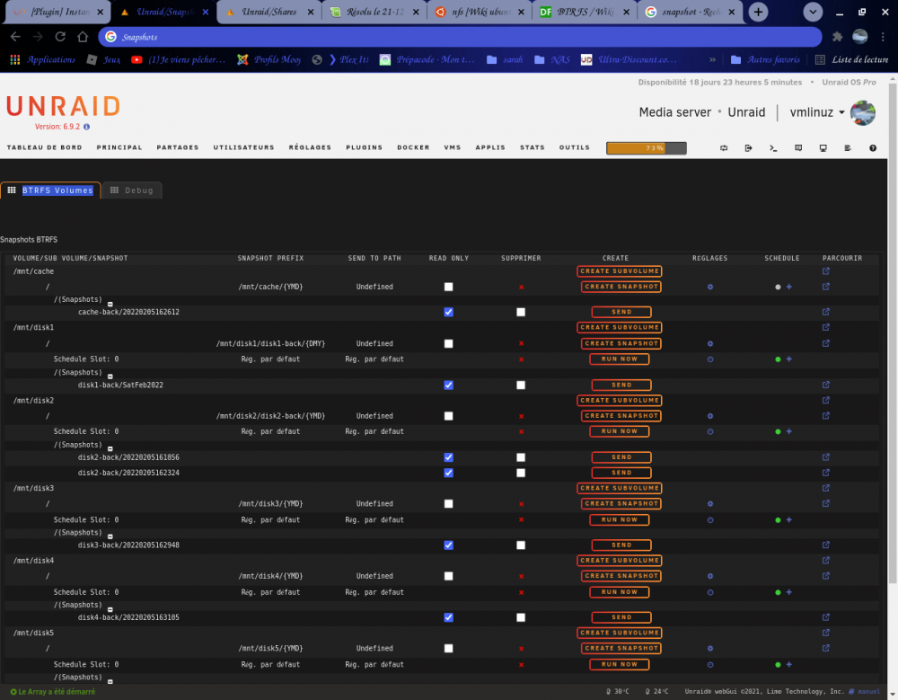Open schedule slot settings clock for disk2
Screen dimensions: 898x700
pyautogui.click(x=710, y=431)
